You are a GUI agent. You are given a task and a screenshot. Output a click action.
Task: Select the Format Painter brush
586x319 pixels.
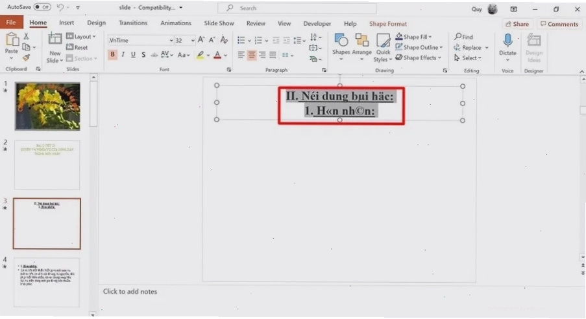[x=26, y=58]
